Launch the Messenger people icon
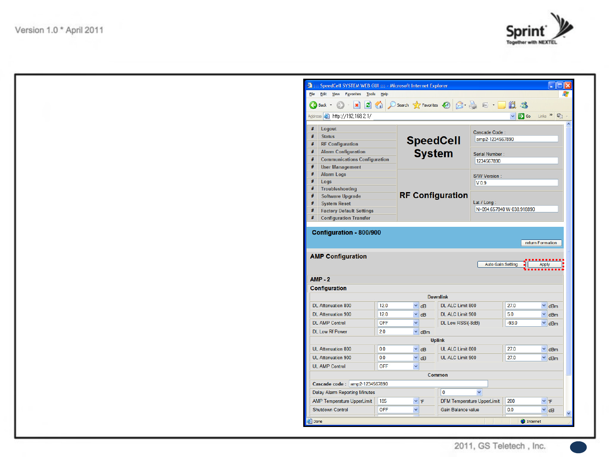The width and height of the screenshot is (609, 457). pyautogui.click(x=524, y=105)
